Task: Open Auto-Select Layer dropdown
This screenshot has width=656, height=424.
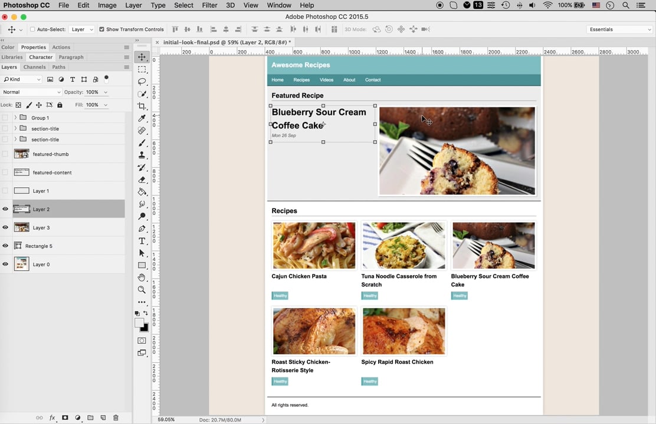Action: (81, 29)
